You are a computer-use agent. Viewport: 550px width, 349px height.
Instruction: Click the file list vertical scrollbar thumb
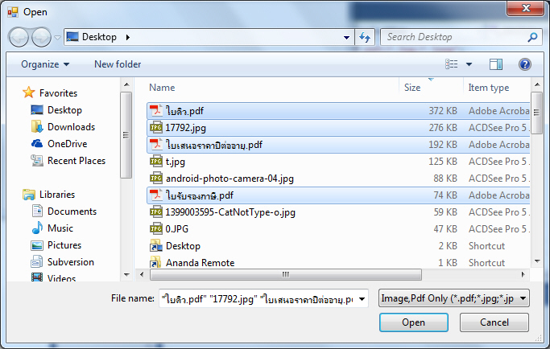pyautogui.click(x=536, y=113)
